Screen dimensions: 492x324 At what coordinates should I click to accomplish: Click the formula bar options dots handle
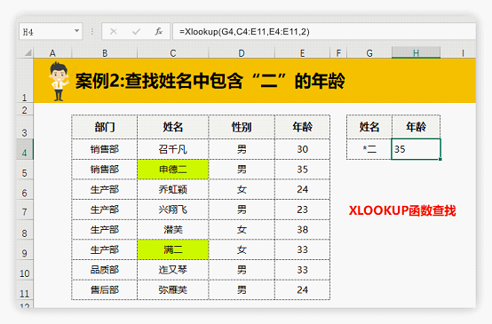92,31
